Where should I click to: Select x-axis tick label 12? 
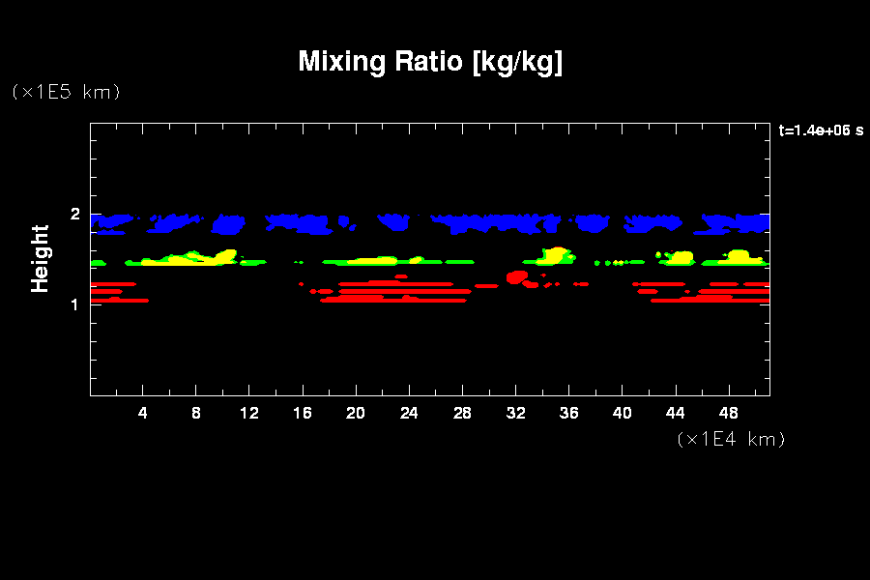click(249, 413)
